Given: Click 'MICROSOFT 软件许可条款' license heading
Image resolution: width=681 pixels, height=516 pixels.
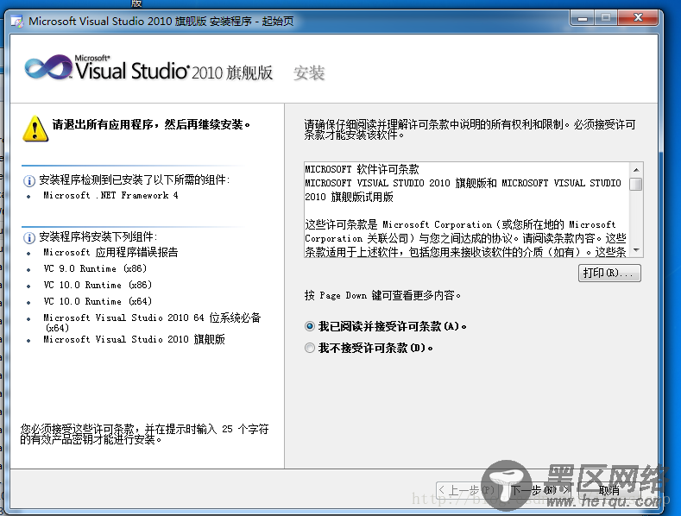Looking at the screenshot, I should coord(362,169).
